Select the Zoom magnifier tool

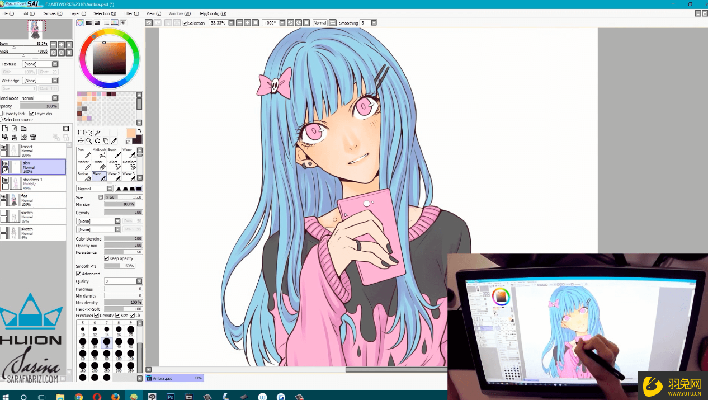89,141
